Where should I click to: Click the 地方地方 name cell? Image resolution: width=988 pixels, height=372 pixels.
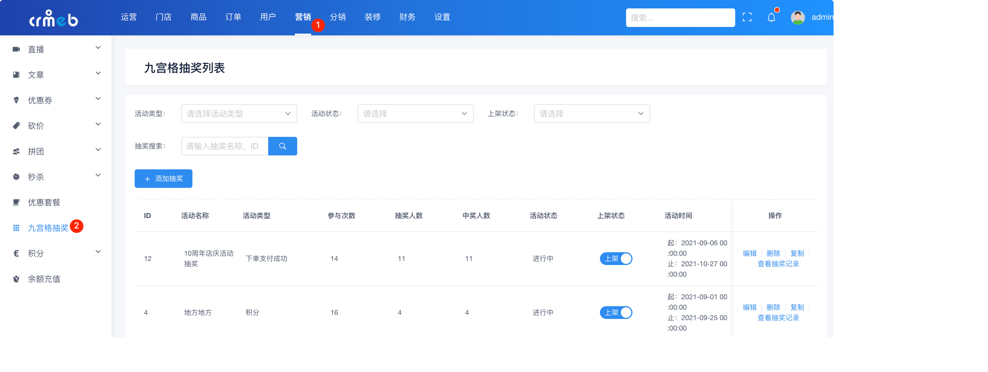(x=198, y=313)
